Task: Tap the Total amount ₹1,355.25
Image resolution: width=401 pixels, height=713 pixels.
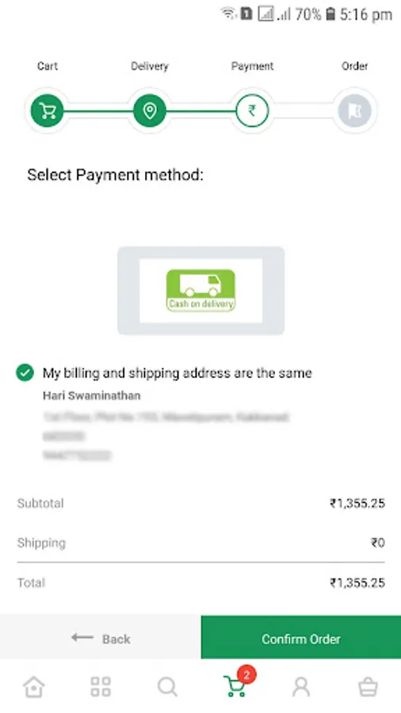Action: coord(357,583)
